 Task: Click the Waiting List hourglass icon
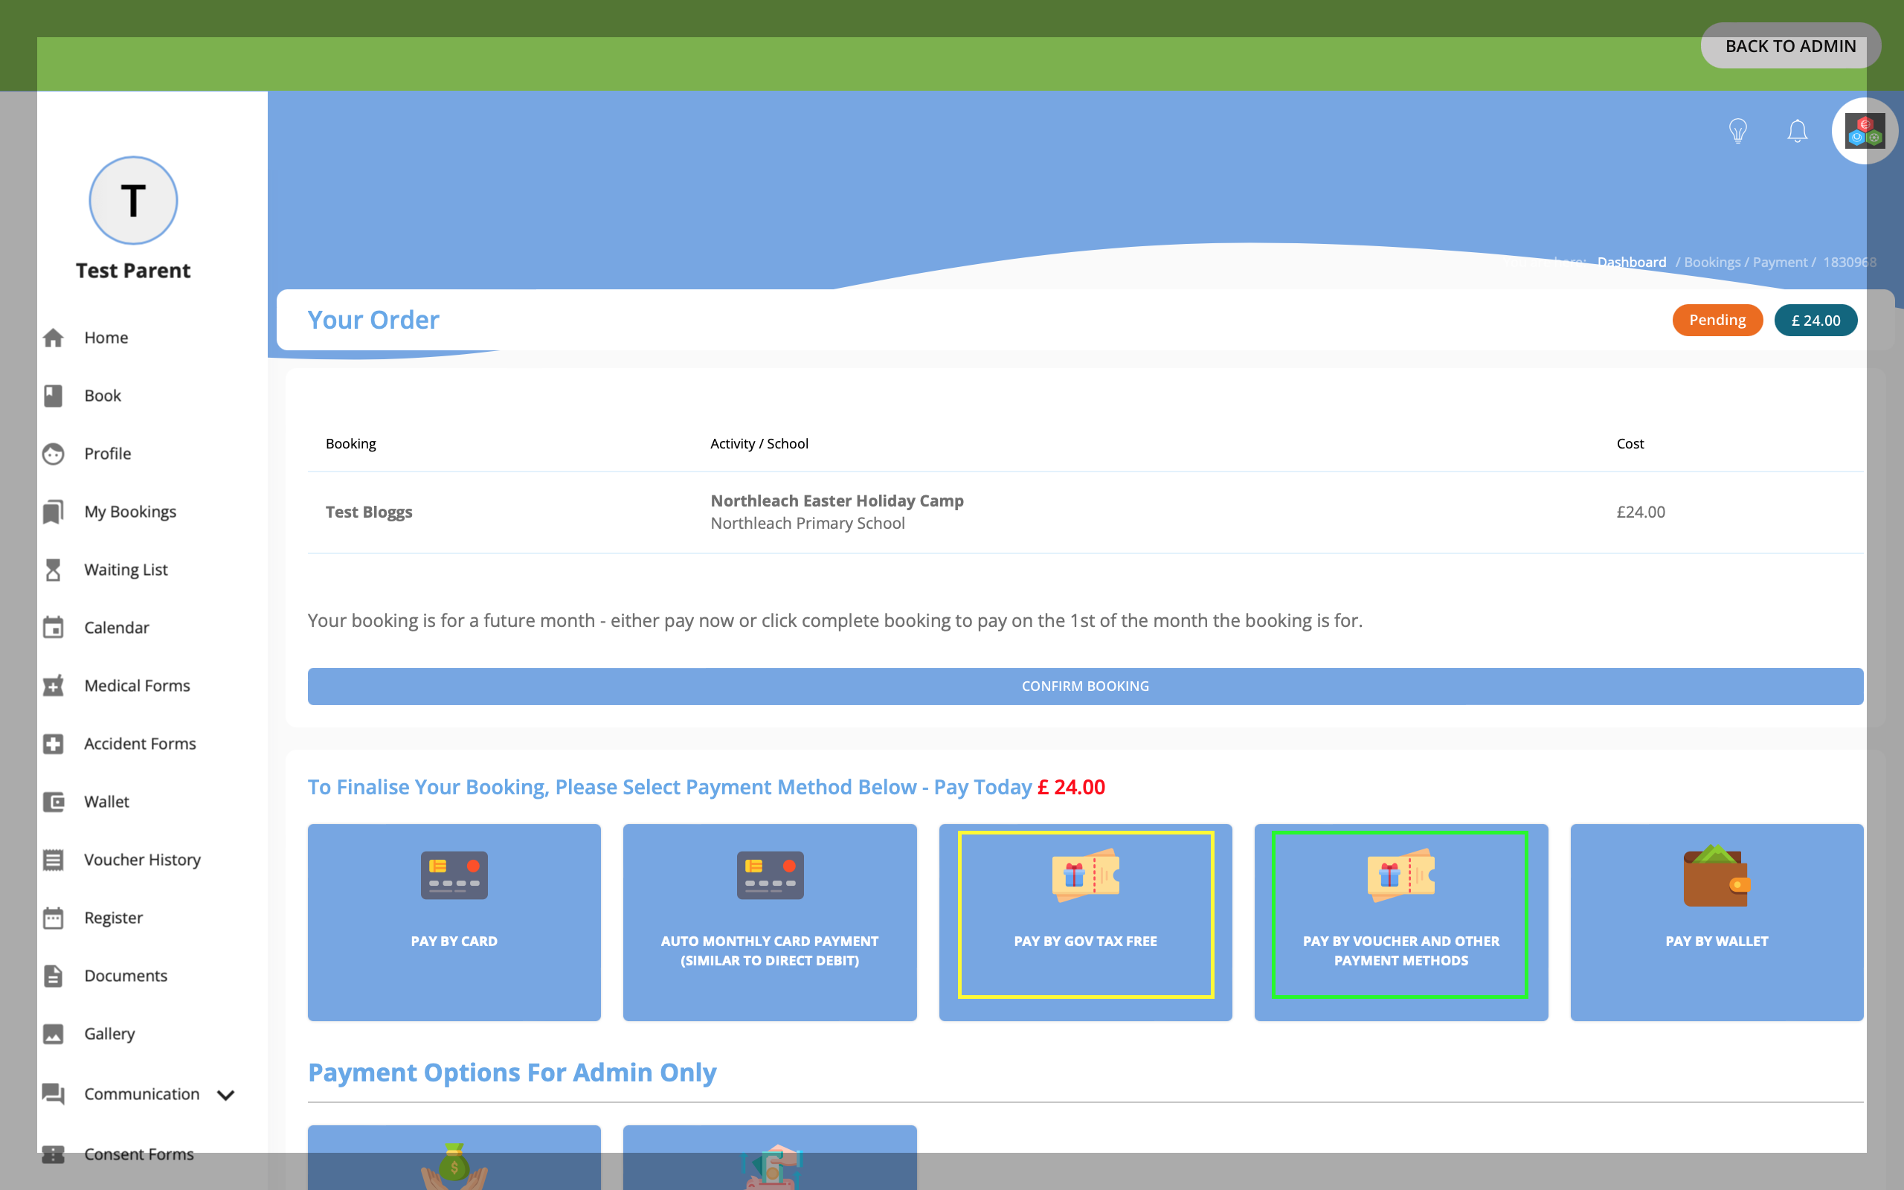pyautogui.click(x=54, y=570)
